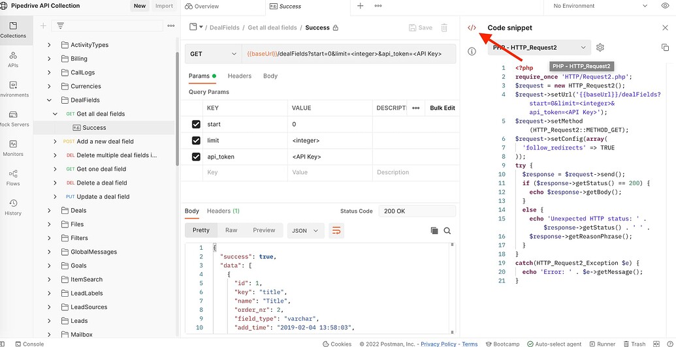Select the Params tab

202,76
